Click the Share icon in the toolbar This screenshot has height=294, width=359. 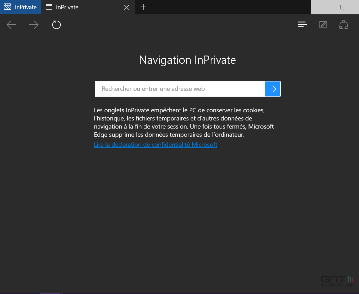click(343, 25)
